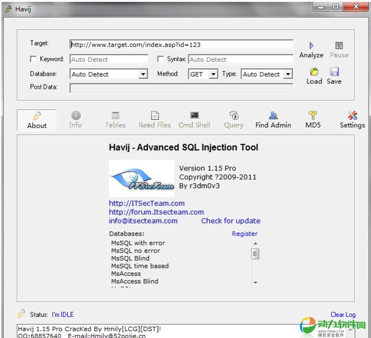Open the Method GET dropdown
Screen dimensions: 371x338
tap(213, 74)
